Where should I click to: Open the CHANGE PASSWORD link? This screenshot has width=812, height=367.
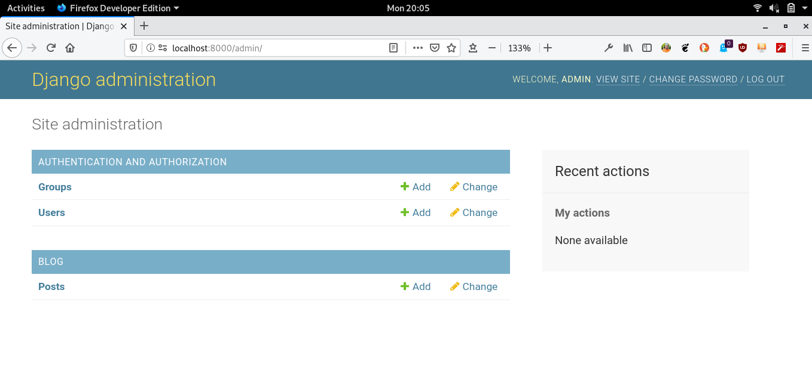(693, 79)
